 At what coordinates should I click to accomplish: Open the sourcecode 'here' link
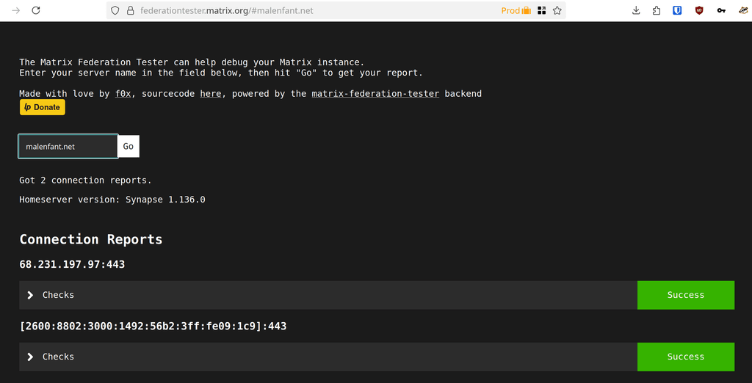pos(211,94)
